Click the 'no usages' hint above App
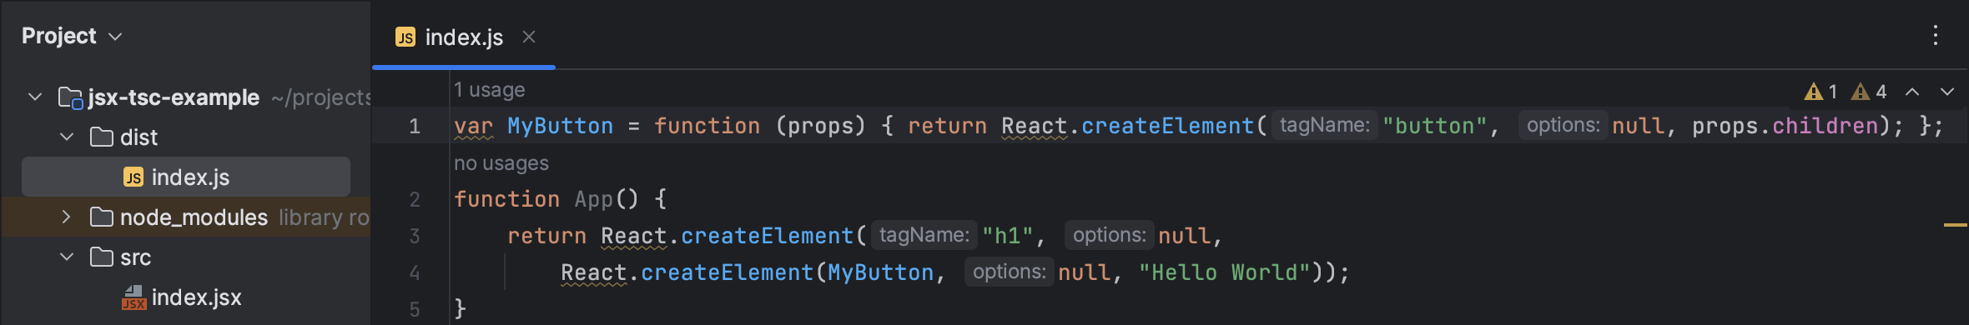 (501, 163)
